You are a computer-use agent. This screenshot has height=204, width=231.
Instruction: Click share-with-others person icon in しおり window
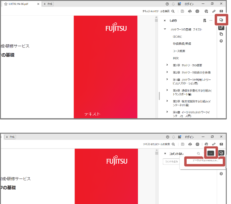(x=206, y=11)
